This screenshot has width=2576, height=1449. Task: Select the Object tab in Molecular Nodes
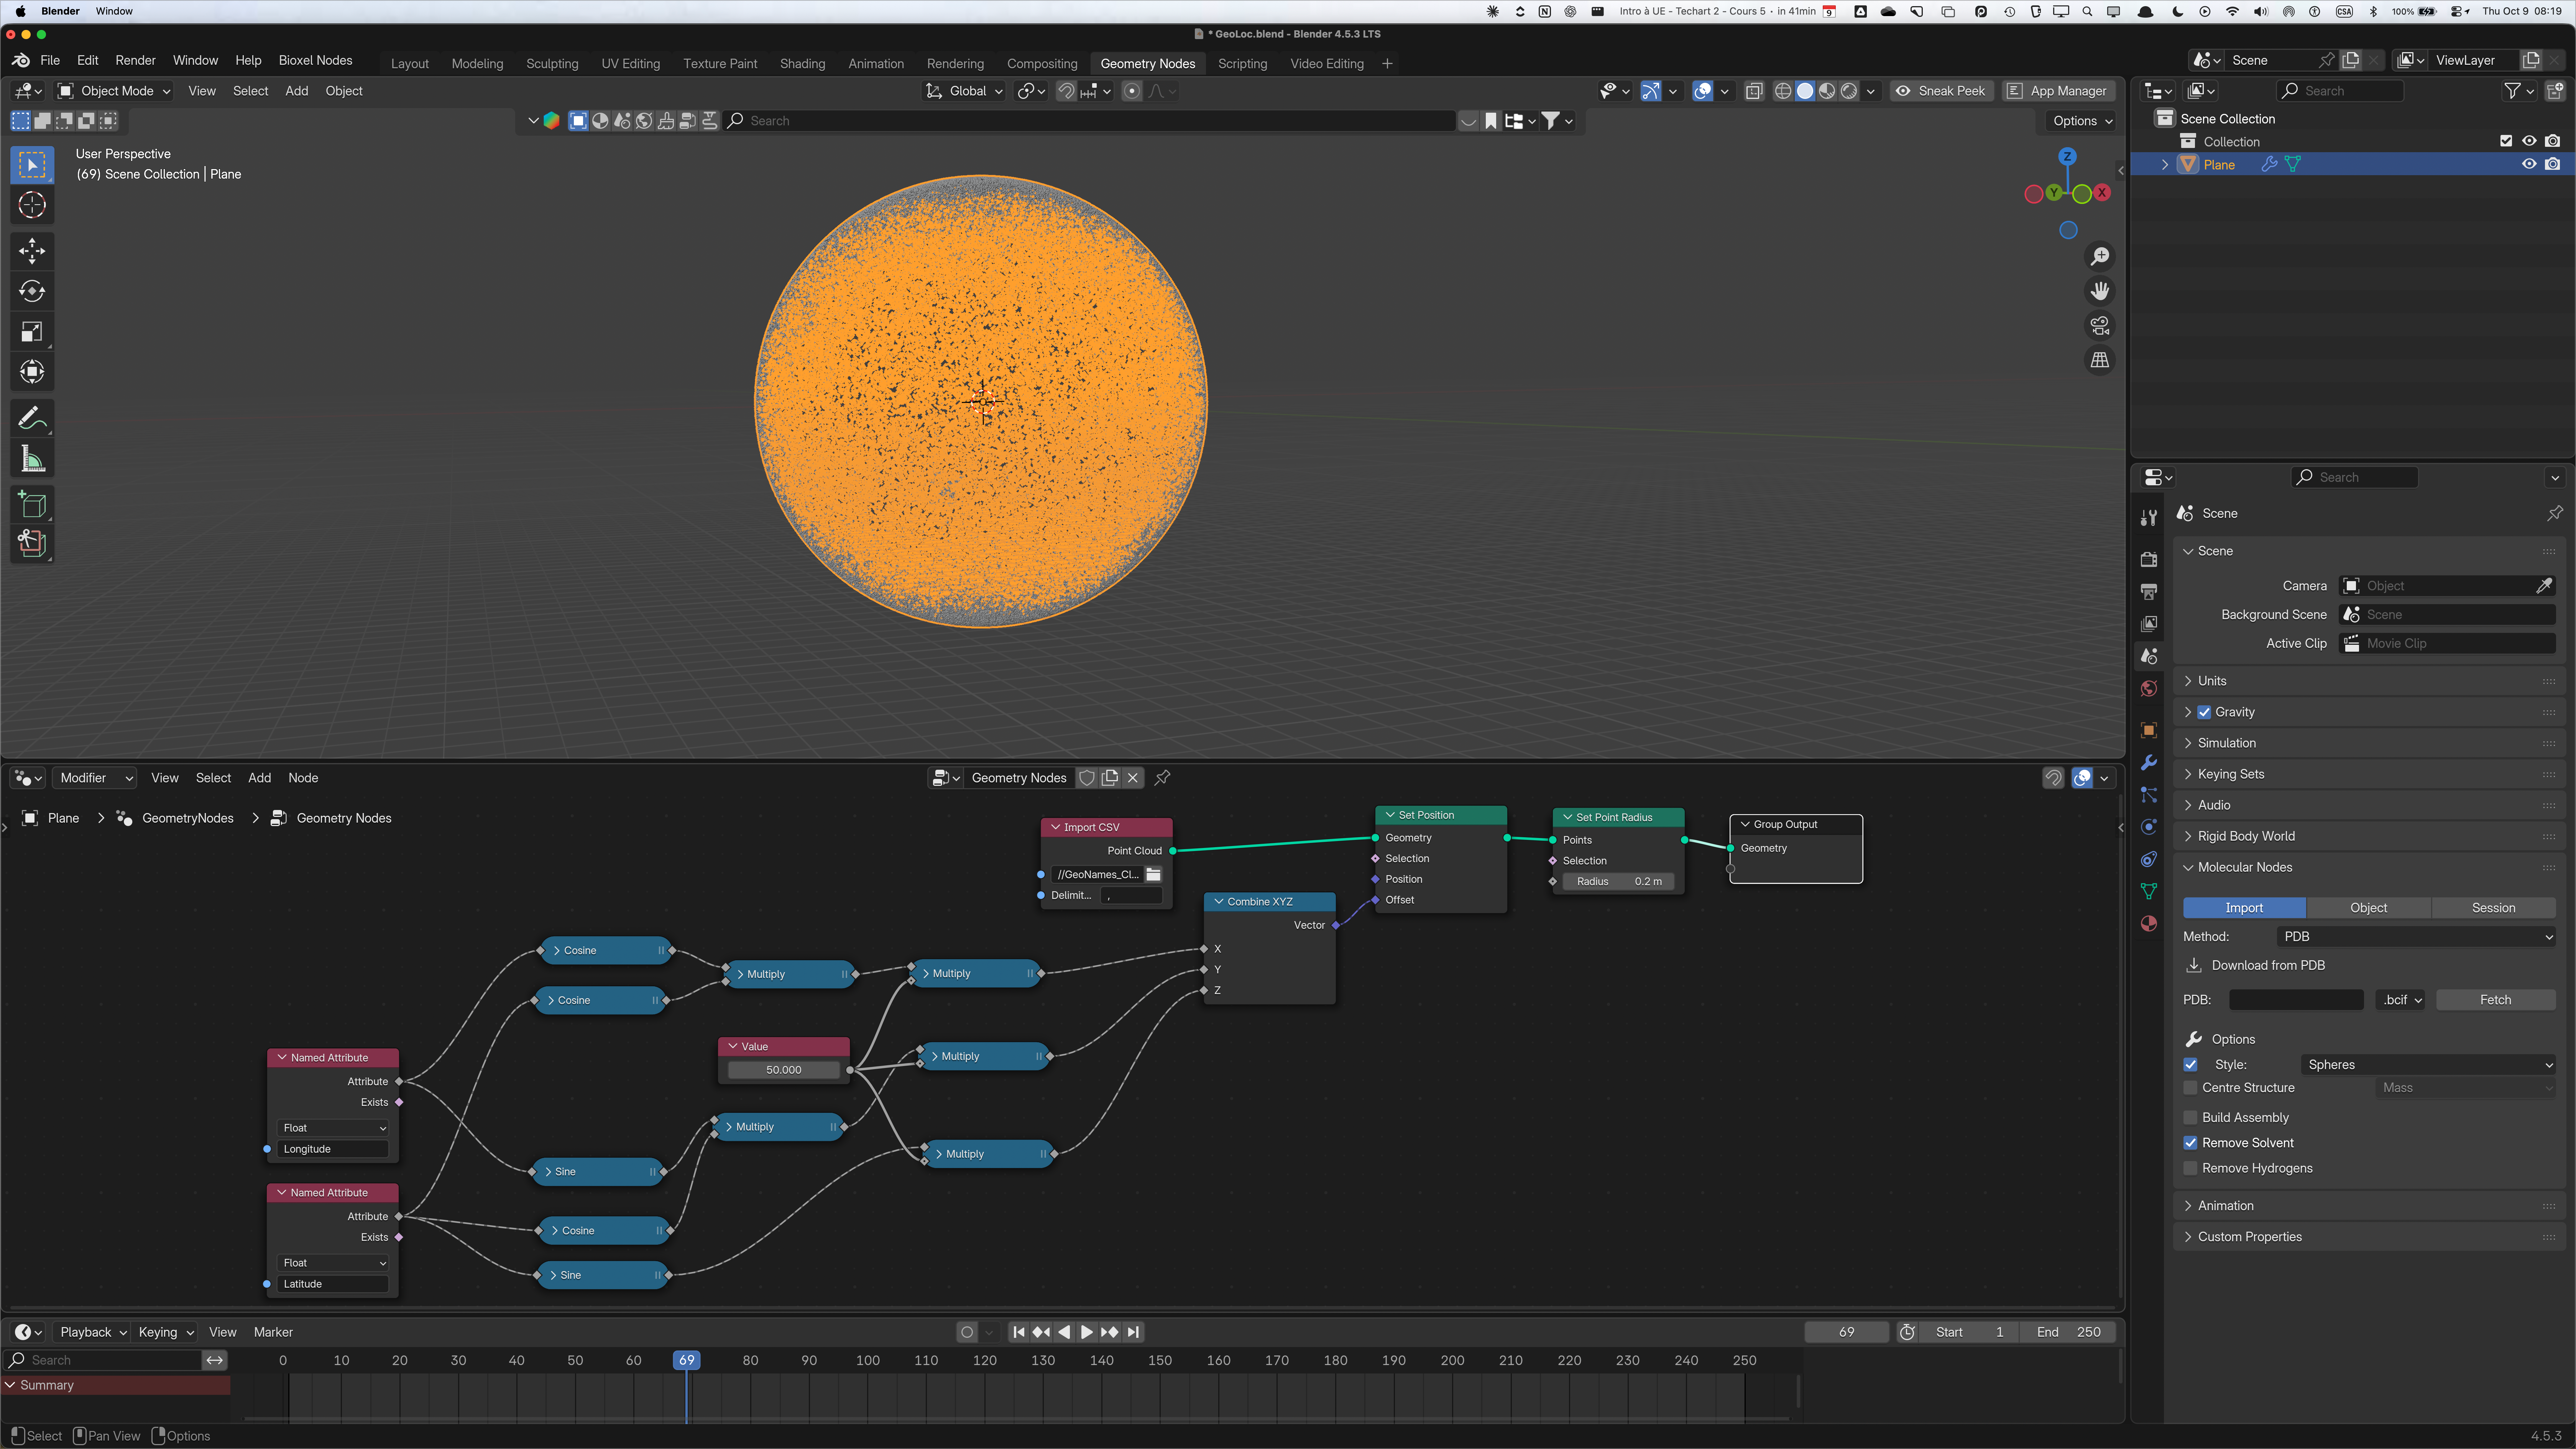click(x=2368, y=908)
